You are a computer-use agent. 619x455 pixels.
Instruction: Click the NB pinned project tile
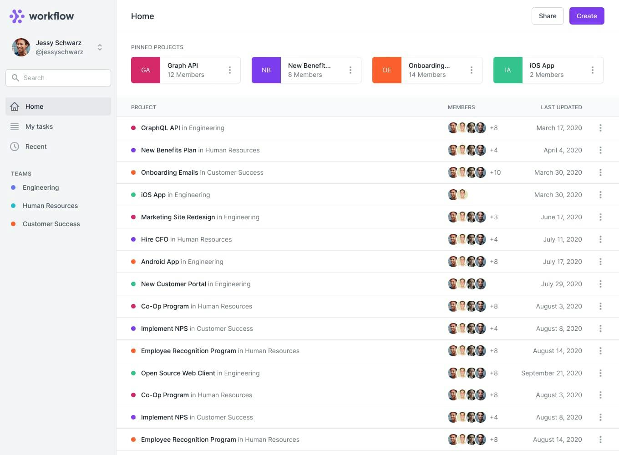pos(266,70)
